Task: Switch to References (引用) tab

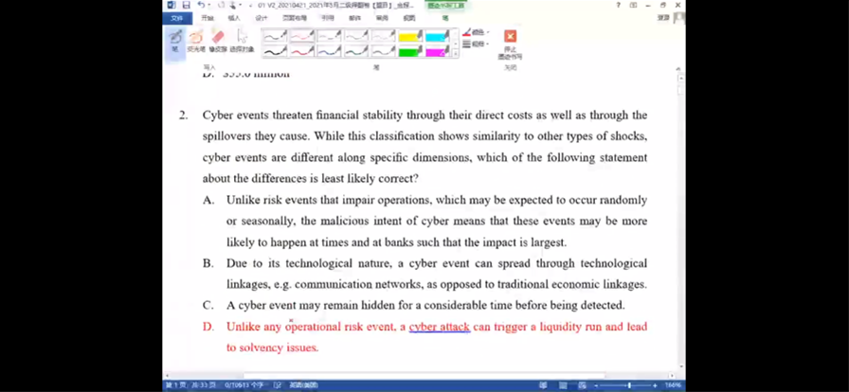Action: tap(328, 18)
